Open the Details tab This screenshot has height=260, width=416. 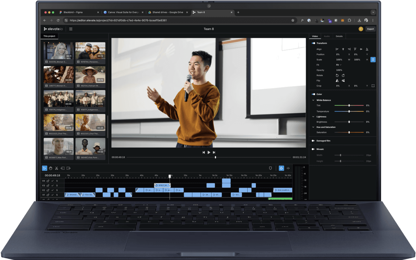[339, 36]
